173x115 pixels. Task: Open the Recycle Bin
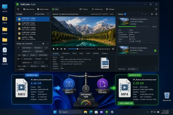pos(167,97)
